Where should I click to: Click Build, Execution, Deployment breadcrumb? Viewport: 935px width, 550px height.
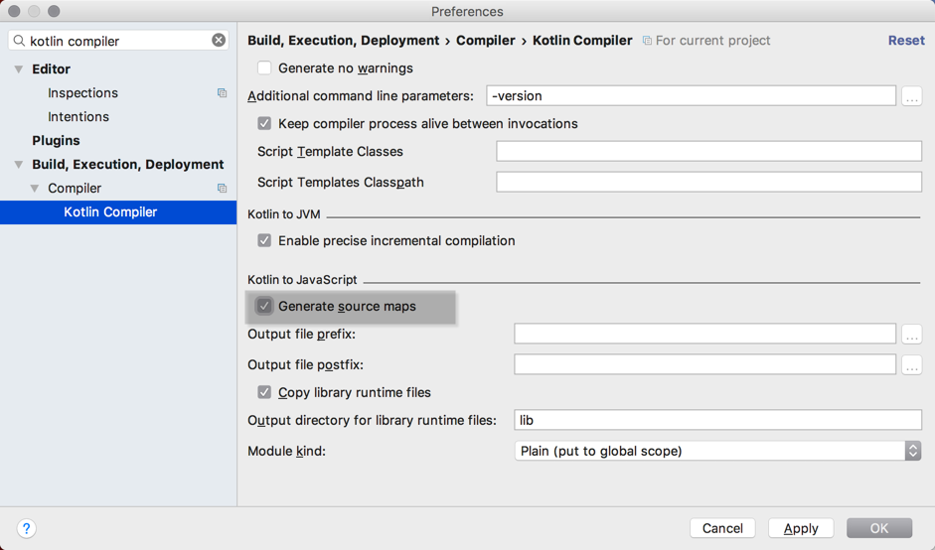tap(344, 41)
